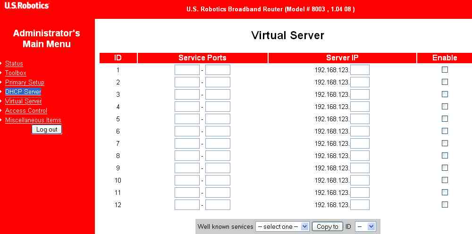
Task: Open the Status menu link
Action: click(14, 64)
